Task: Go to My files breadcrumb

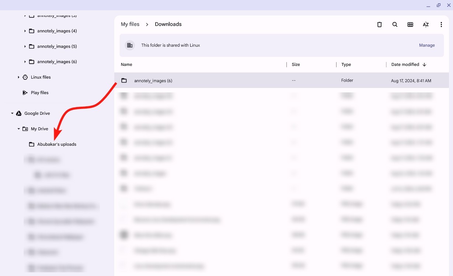Action: (130, 24)
